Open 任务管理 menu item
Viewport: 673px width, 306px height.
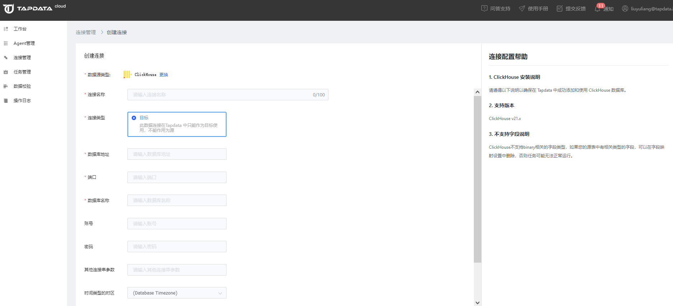[22, 72]
